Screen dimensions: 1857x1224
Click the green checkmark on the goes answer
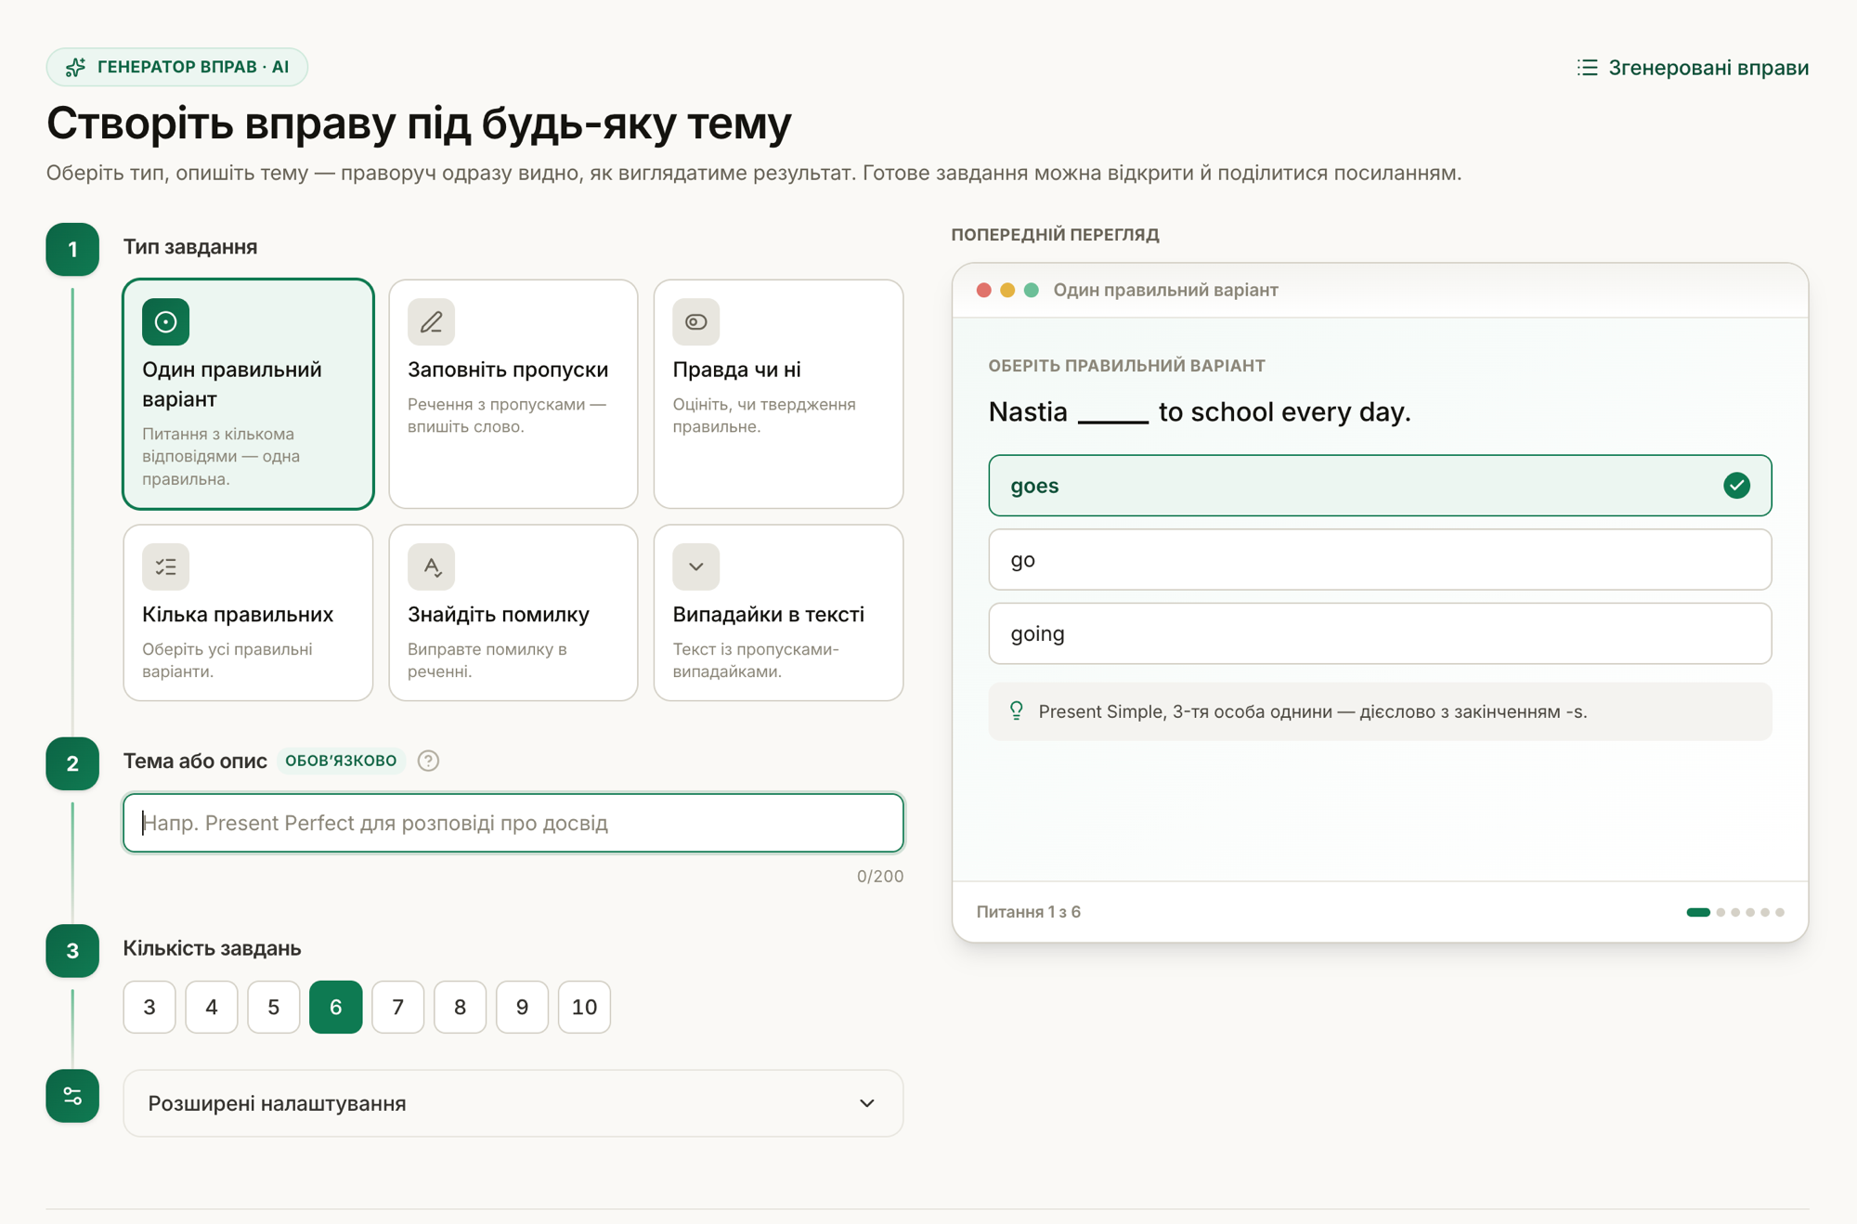click(1736, 485)
